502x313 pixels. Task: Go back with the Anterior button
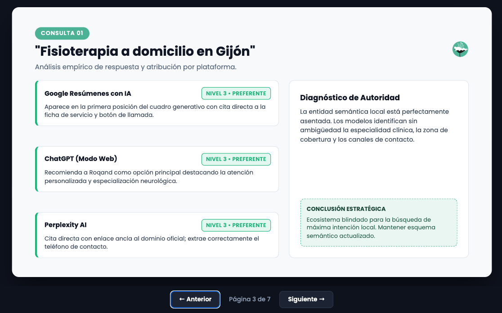(195, 299)
